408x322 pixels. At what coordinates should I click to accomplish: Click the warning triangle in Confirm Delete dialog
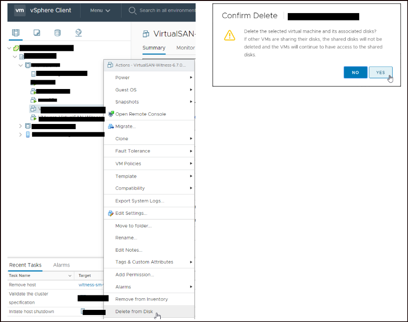[229, 35]
